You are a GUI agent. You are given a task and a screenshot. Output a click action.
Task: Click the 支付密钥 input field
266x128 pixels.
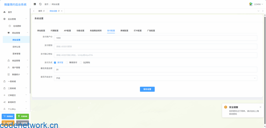pos(155,47)
